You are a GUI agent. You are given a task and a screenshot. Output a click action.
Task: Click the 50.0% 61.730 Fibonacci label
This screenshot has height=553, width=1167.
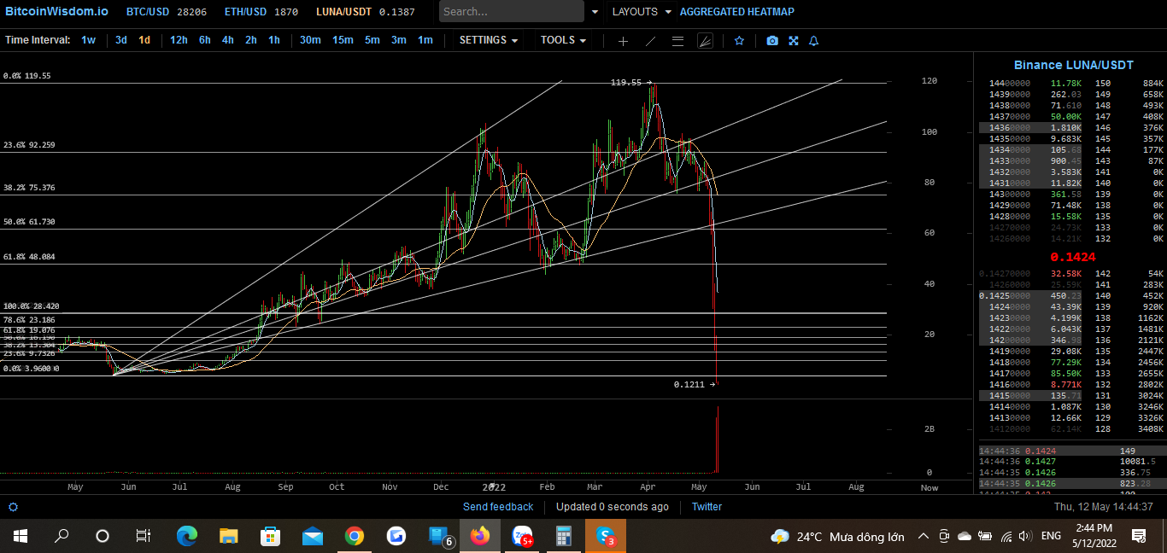point(29,222)
